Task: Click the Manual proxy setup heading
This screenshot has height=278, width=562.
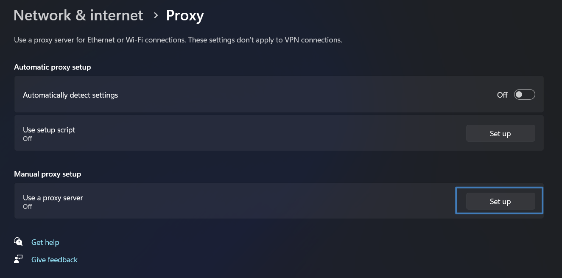Action: tap(48, 174)
